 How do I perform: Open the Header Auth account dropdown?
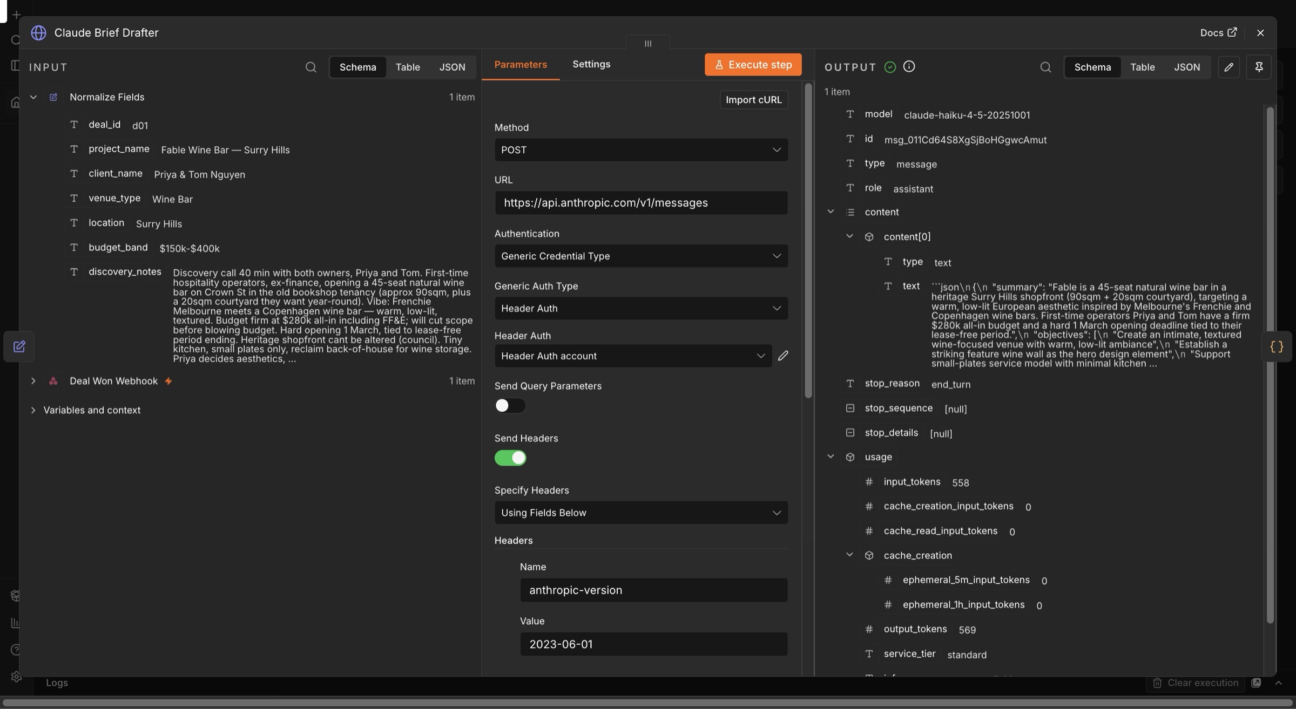[633, 356]
